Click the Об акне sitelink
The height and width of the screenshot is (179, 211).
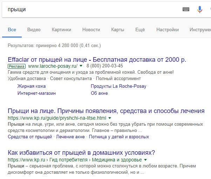(x=99, y=93)
